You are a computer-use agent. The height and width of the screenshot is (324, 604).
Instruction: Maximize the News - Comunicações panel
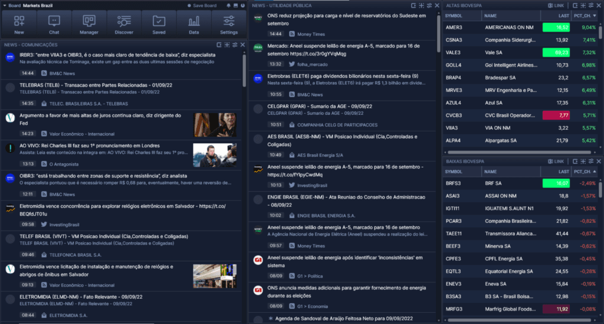pos(227,45)
